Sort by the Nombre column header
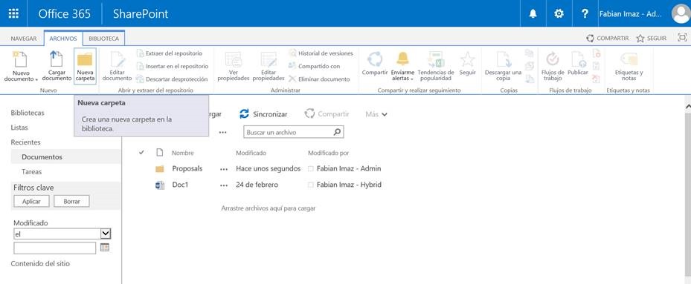Screen dimensions: 691x284 (182, 153)
